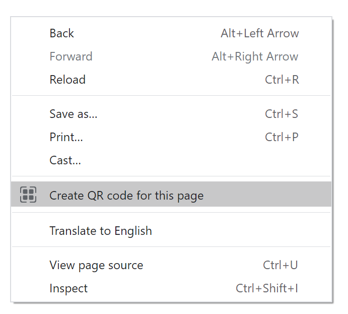The height and width of the screenshot is (314, 348).
Task: Open the Cast... option
Action: point(65,160)
